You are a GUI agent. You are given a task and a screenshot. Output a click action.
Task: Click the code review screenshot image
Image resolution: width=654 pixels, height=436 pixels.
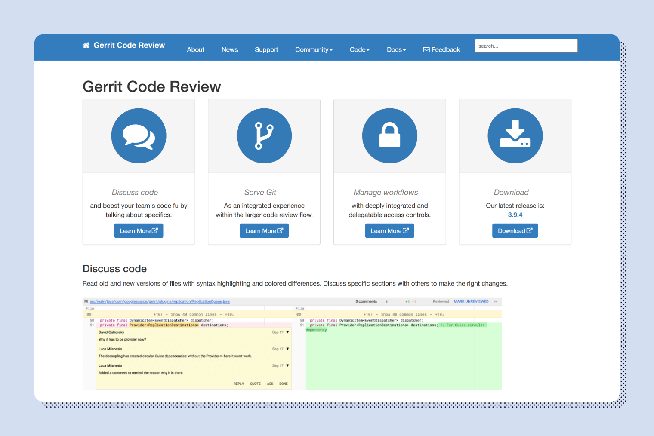click(x=292, y=344)
